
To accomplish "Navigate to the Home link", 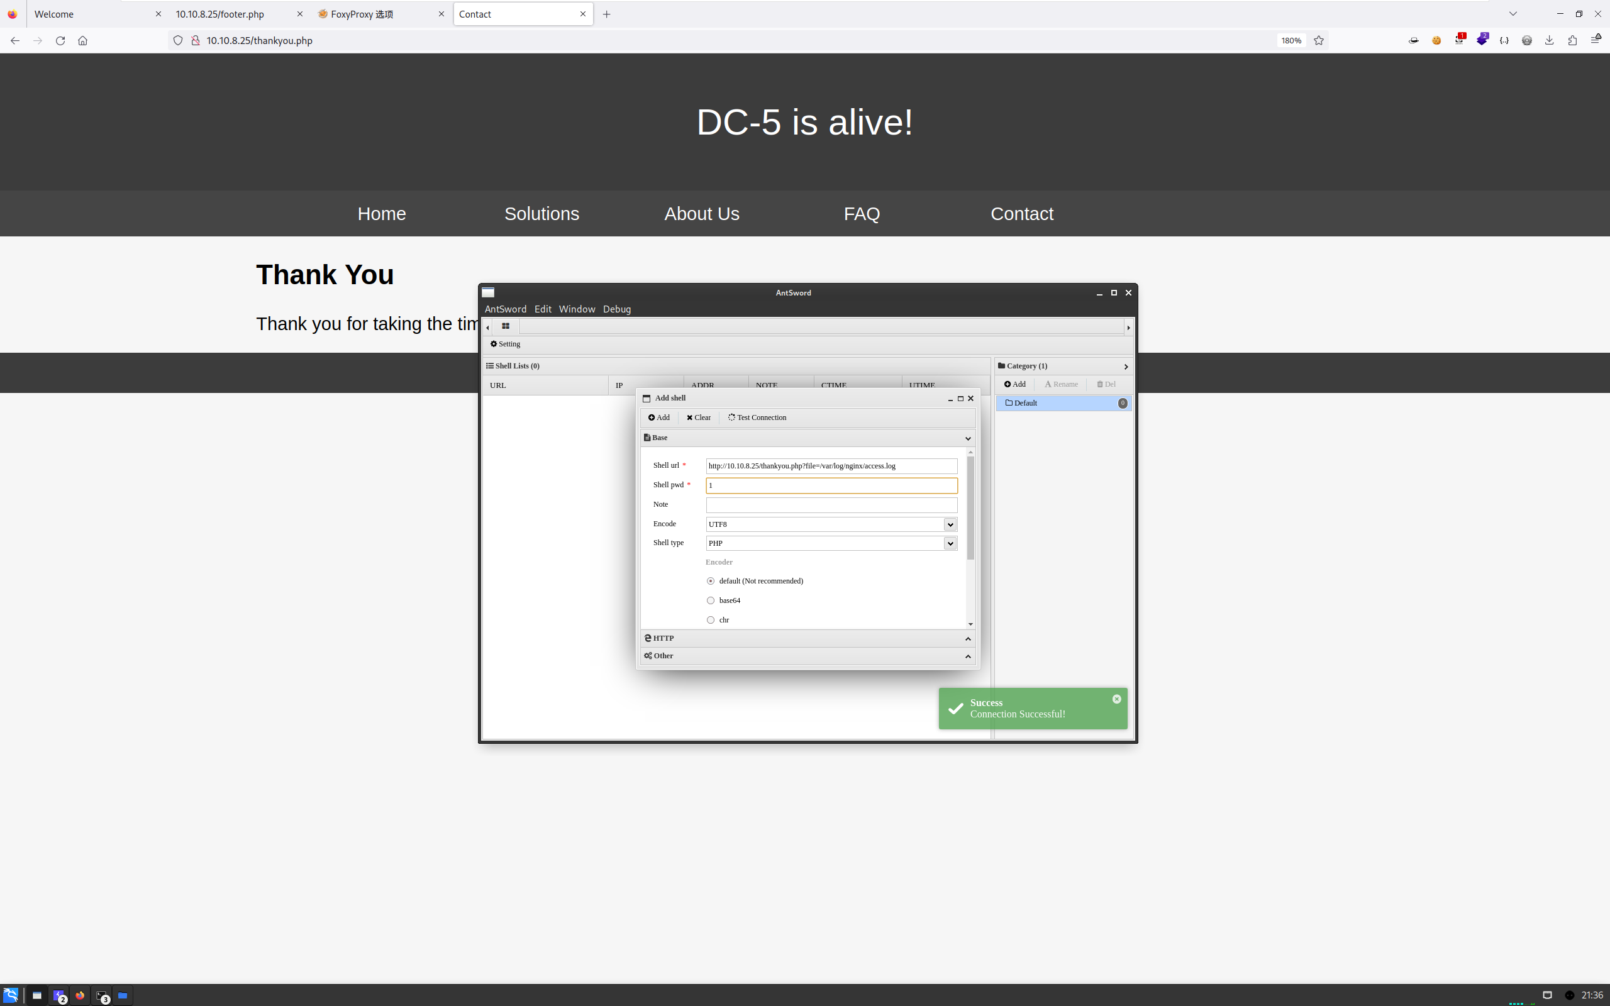I will pyautogui.click(x=382, y=214).
